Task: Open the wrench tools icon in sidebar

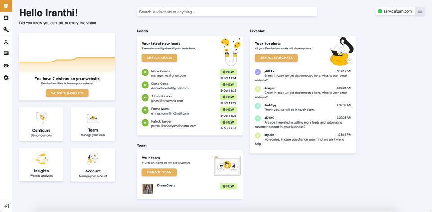Action: point(6,30)
